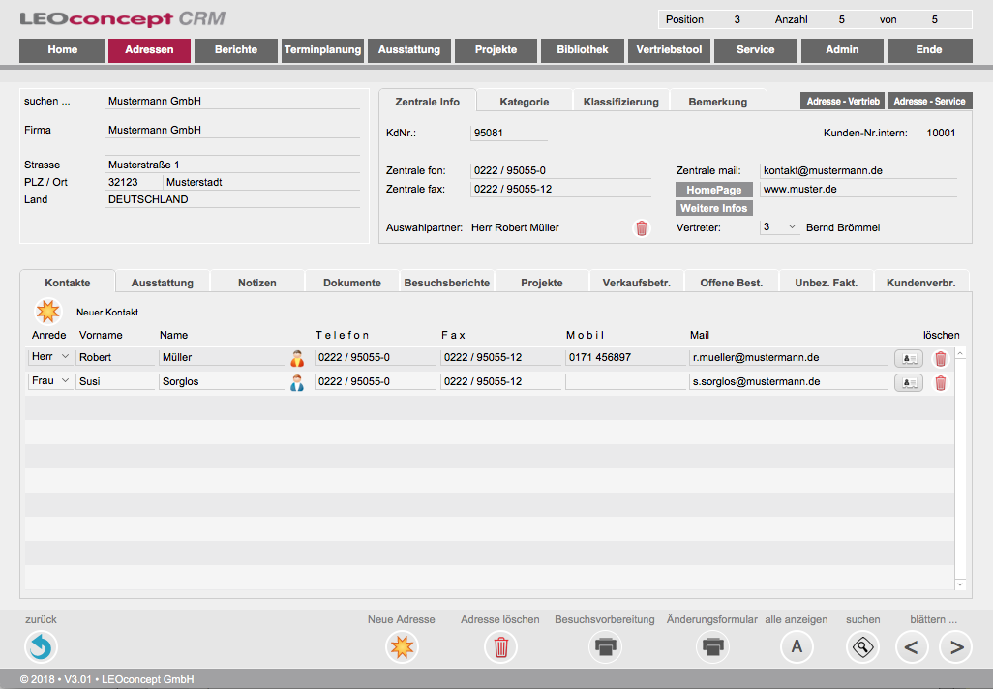Open the Terminplanung menu
This screenshot has height=689, width=993.
tap(322, 50)
